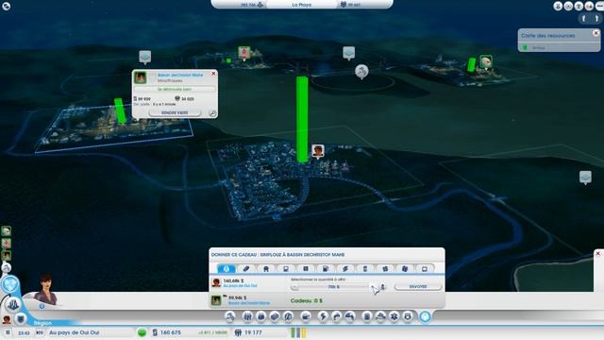Image resolution: width=604 pixels, height=340 pixels.
Task: Click the second player avatar in left sidebar
Action: click(x=7, y=244)
